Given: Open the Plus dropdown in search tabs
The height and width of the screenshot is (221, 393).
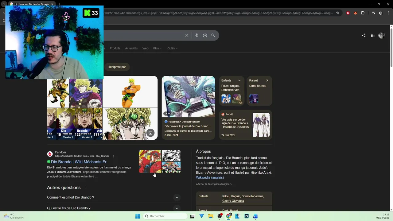Looking at the screenshot, I should click(157, 48).
